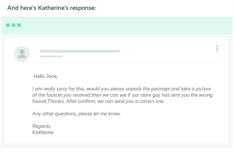Click the words 'take a picture'

click(x=196, y=89)
